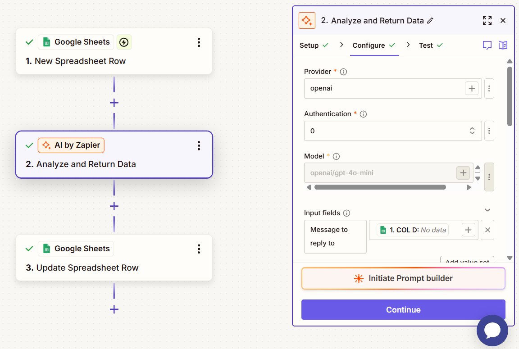Rename step with pencil icon
The image size is (519, 349).
tap(430, 21)
